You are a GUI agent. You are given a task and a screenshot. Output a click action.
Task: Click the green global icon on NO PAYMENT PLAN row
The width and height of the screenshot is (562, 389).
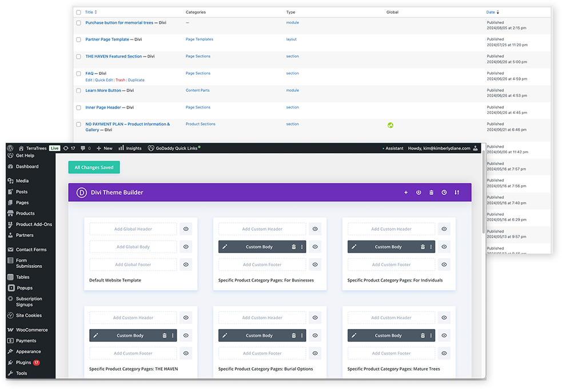tap(391, 124)
